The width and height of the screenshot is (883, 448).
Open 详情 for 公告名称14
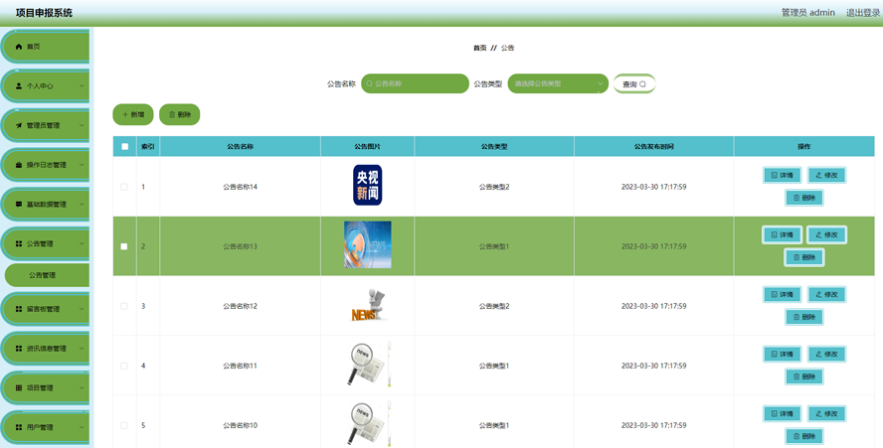(x=783, y=175)
